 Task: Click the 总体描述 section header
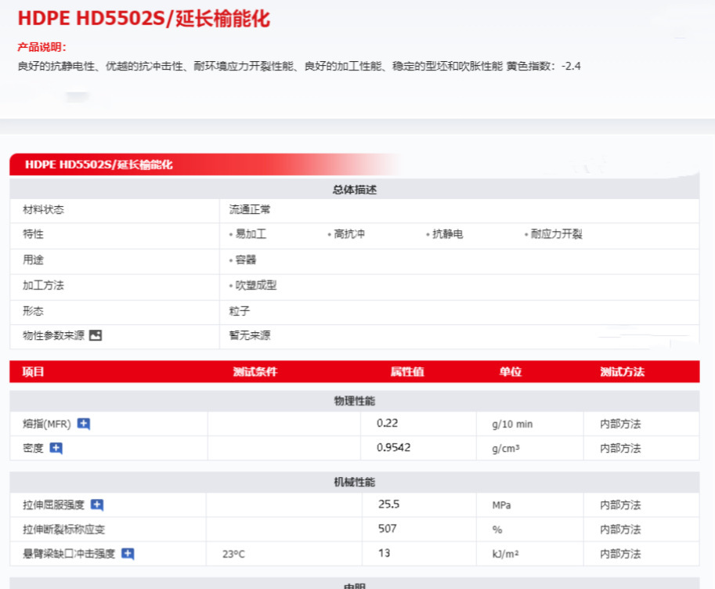tap(354, 190)
